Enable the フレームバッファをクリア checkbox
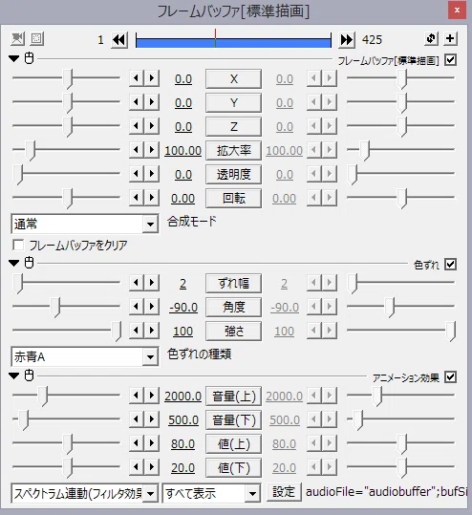Image resolution: width=472 pixels, height=515 pixels. (18, 245)
